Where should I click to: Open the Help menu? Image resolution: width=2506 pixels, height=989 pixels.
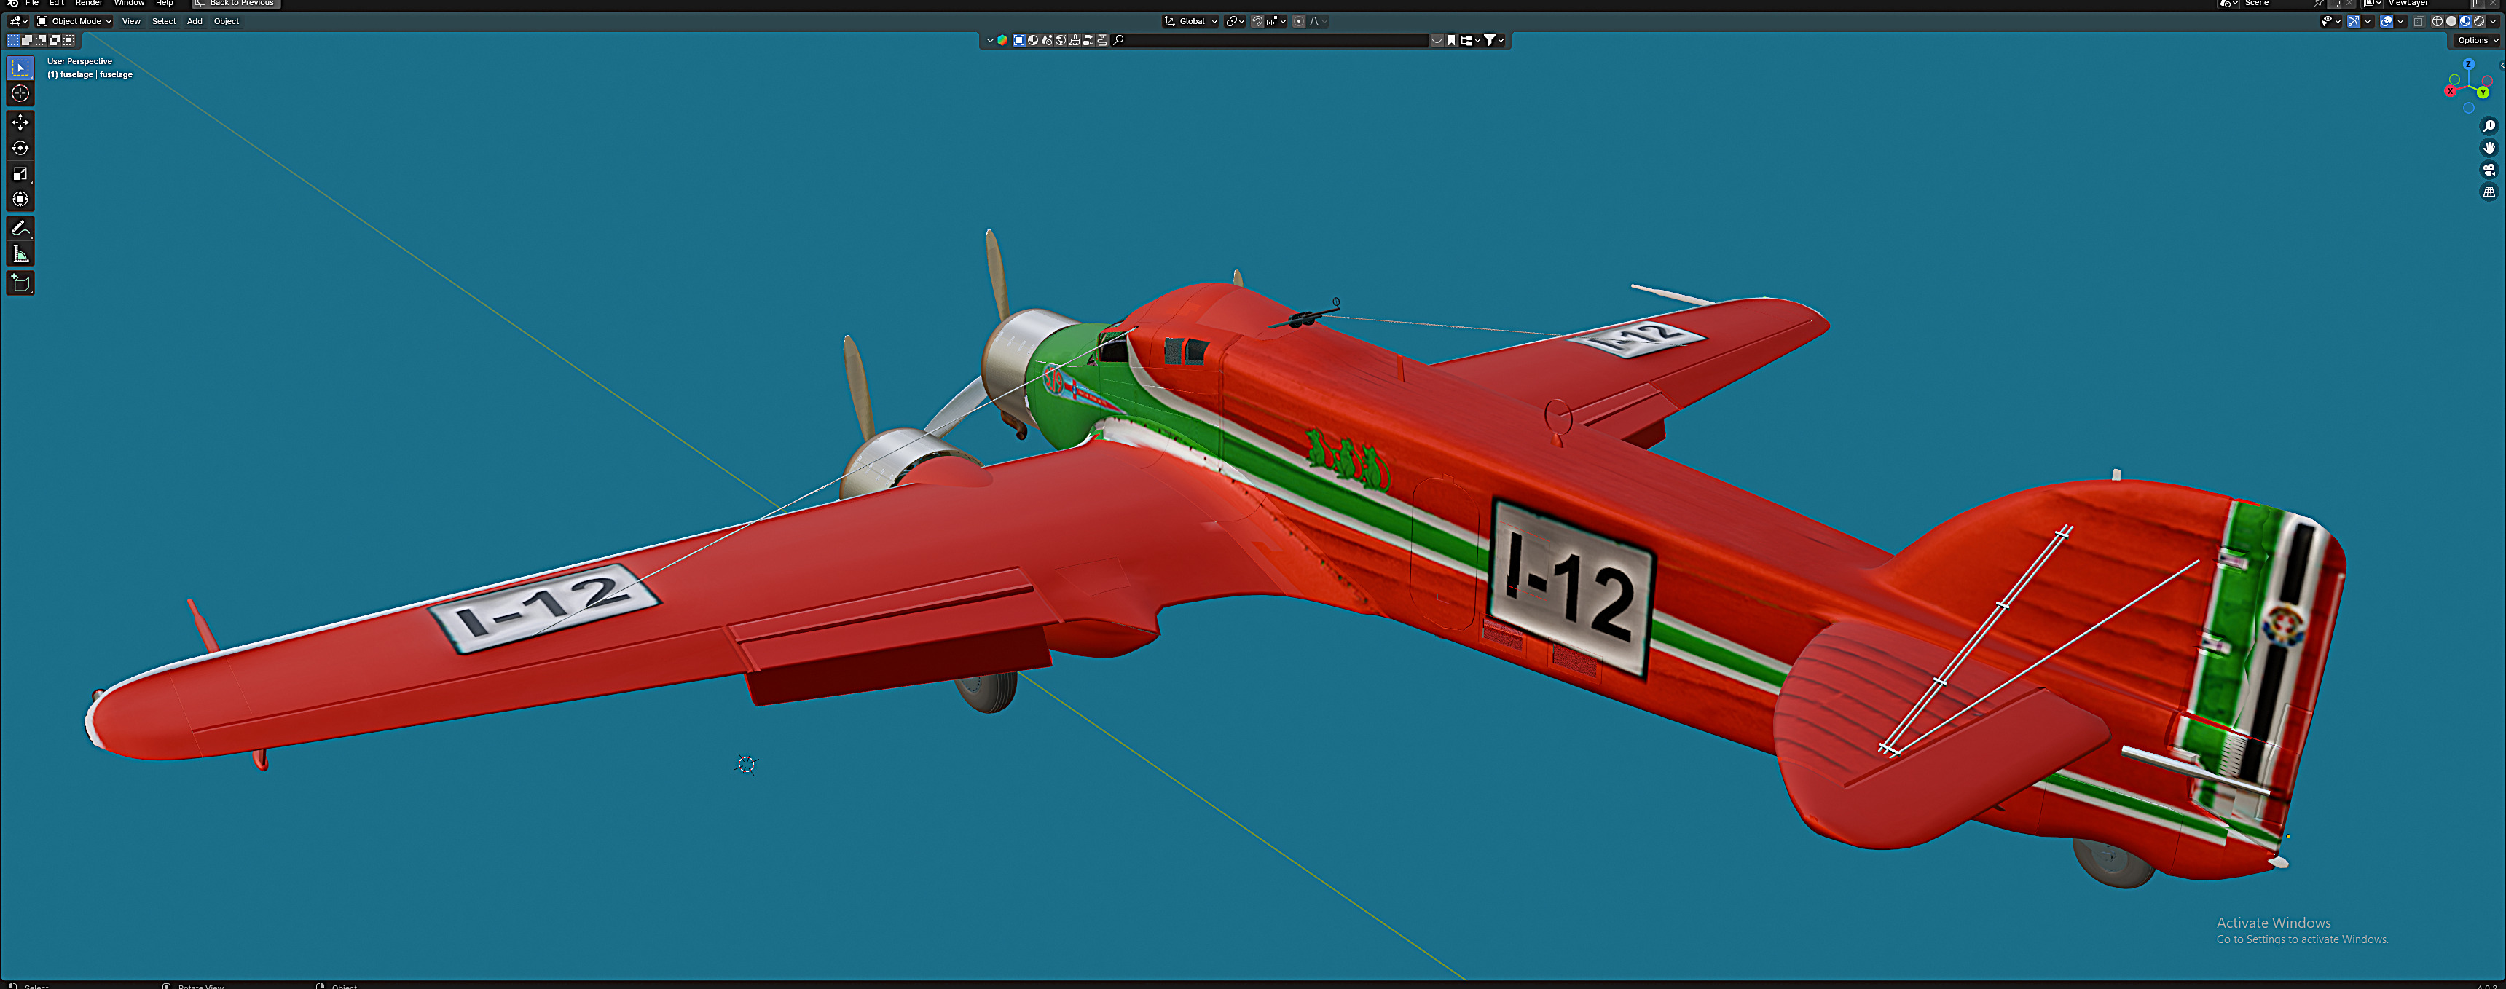(165, 3)
